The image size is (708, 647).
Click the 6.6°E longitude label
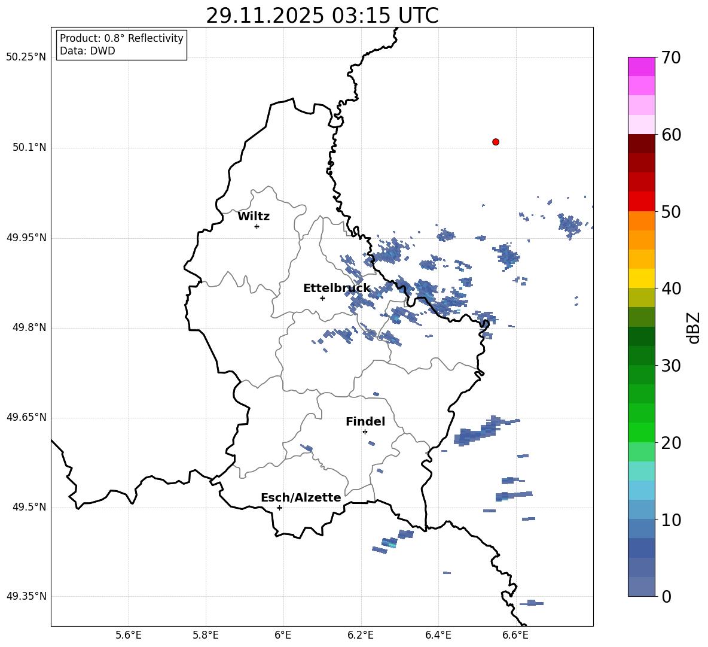click(515, 635)
